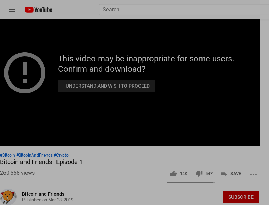Dislike the video with thumbs down
Screen dimensions: 269x205
[x=204, y=174]
